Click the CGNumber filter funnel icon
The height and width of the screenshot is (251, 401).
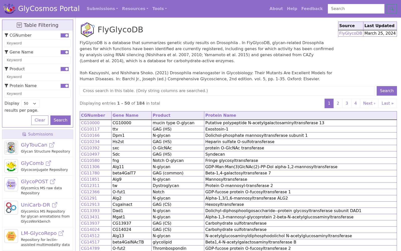pyautogui.click(x=7, y=35)
